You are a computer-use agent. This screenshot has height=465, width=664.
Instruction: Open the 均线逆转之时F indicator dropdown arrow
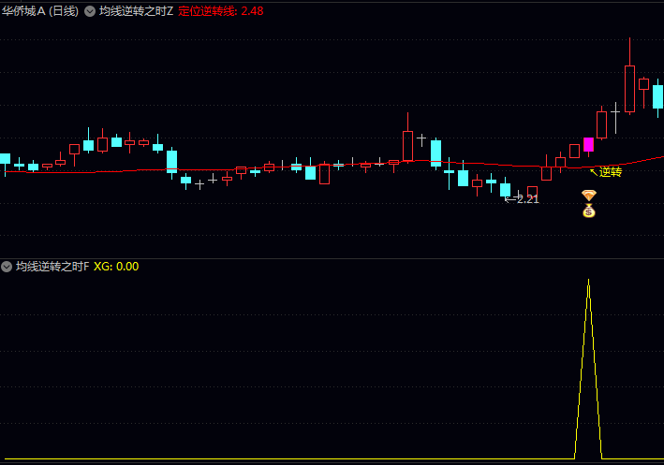7,267
